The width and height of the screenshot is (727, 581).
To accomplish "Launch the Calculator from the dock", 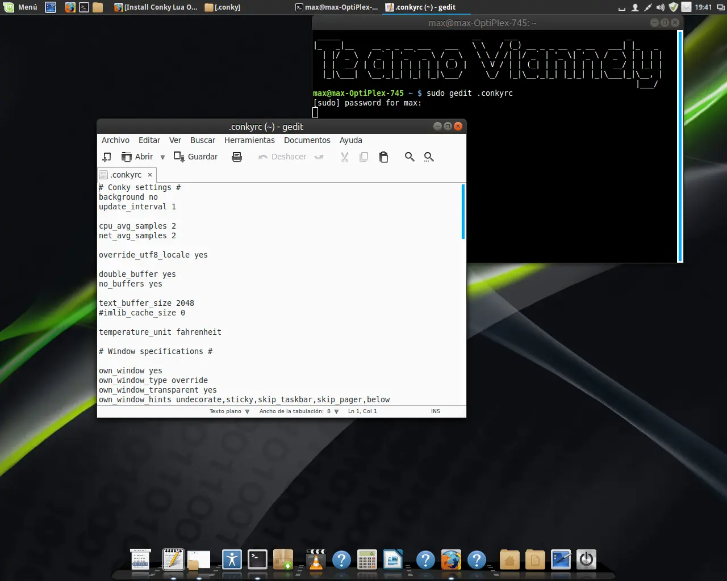I will pos(367,559).
